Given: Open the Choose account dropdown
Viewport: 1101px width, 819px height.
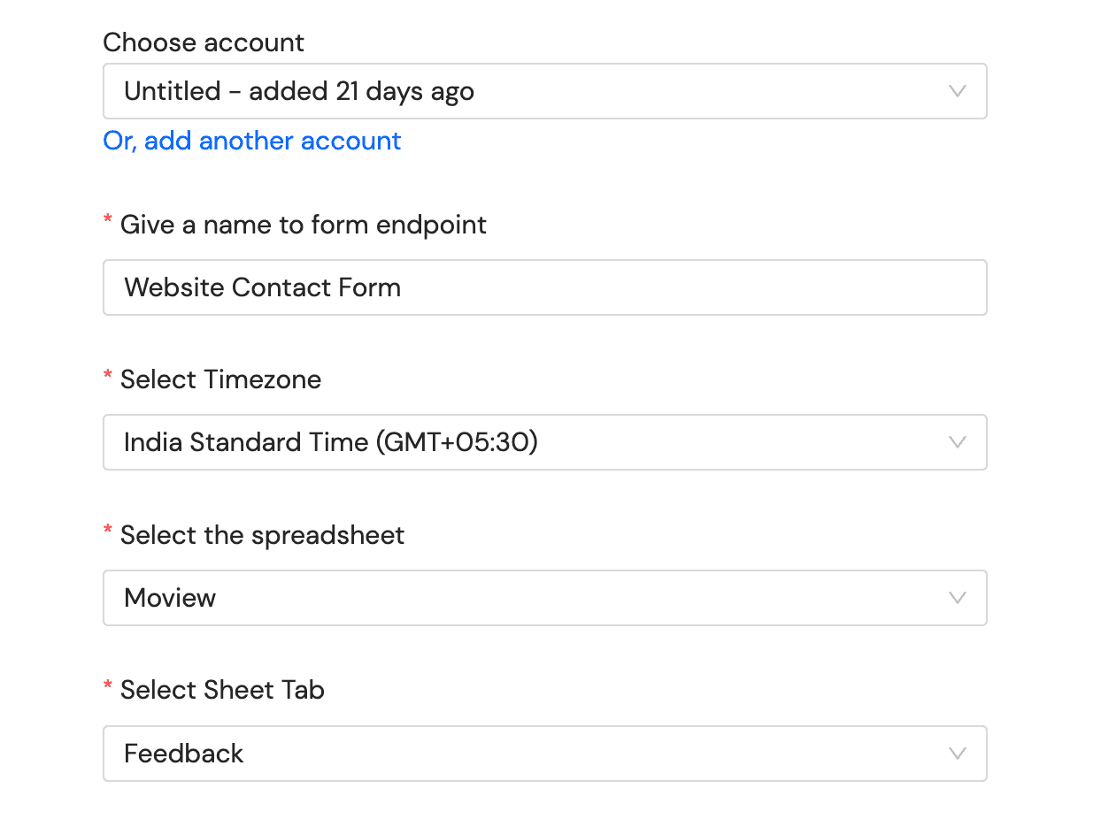Looking at the screenshot, I should (544, 91).
